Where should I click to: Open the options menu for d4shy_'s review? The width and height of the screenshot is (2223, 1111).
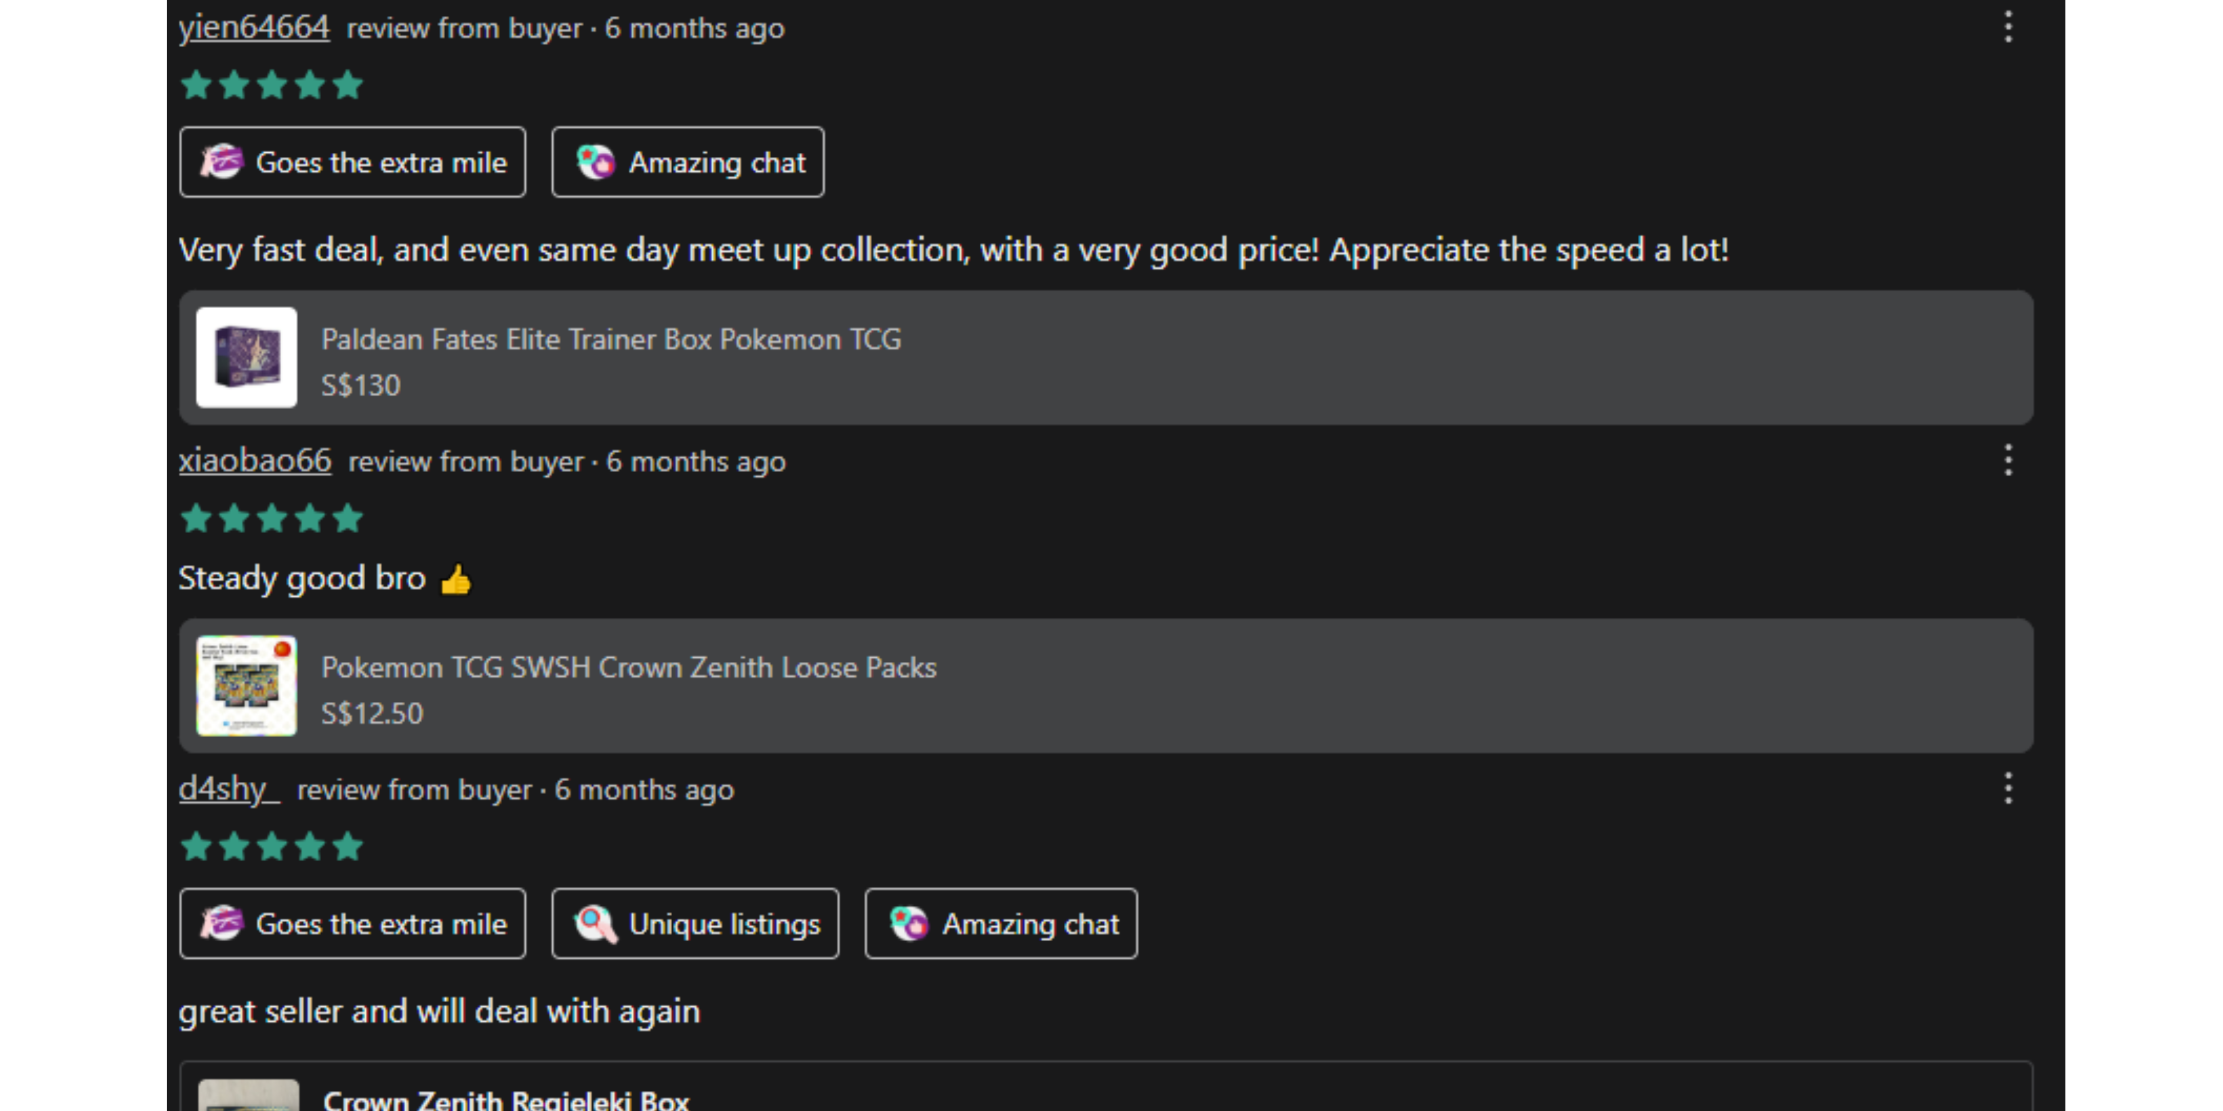point(2008,788)
